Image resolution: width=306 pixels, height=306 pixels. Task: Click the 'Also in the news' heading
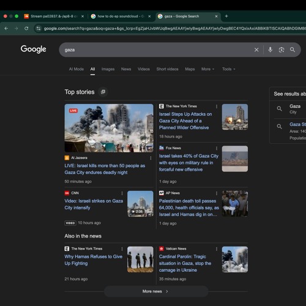pyautogui.click(x=83, y=236)
